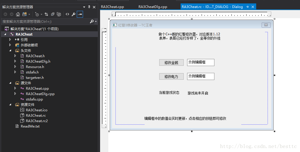Select the 外部依赖项 row label

(29, 45)
